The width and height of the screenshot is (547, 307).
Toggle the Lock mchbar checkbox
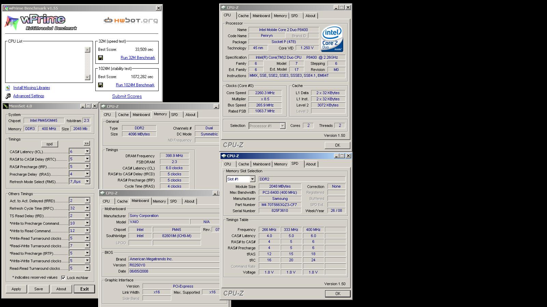pos(63,278)
